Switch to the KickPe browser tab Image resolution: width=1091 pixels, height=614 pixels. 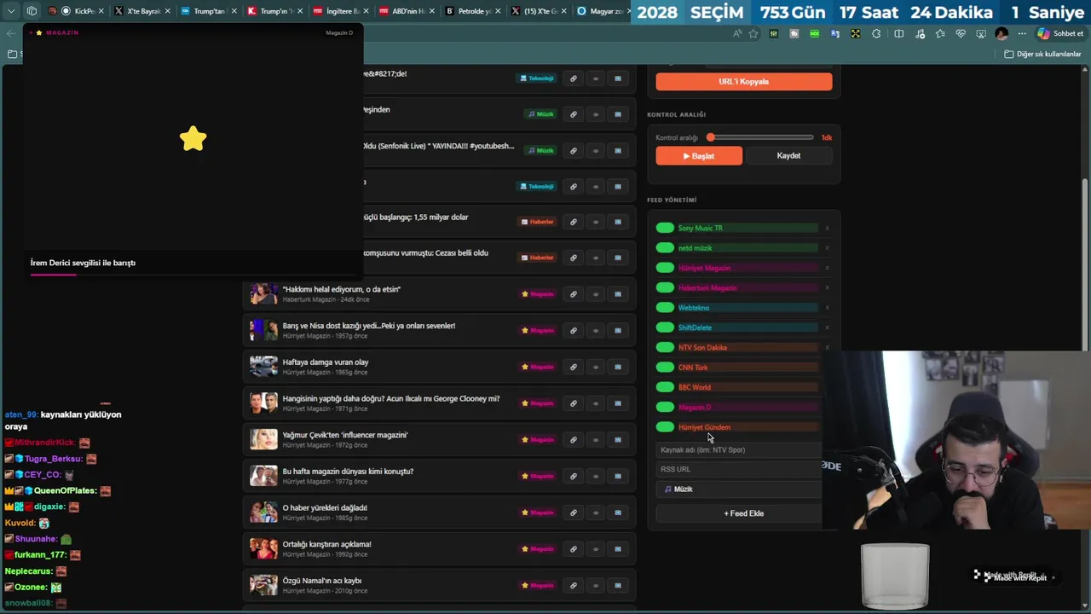[77, 11]
